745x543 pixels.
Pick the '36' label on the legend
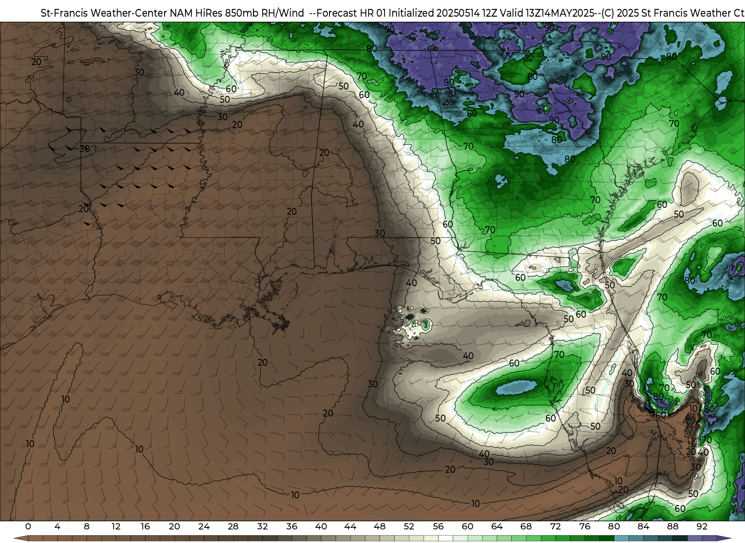click(x=292, y=526)
